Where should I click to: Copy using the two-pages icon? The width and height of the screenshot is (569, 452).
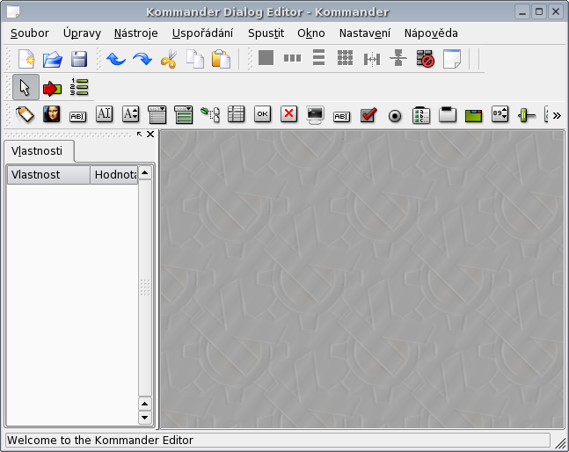pos(195,59)
